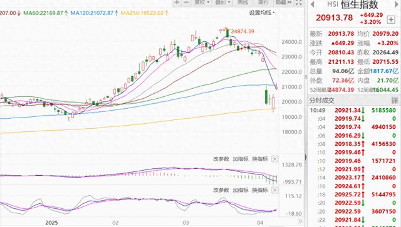Screen dimensions: 401x227
Task: Enter fullscreen chart view icon
Action: 298,3
